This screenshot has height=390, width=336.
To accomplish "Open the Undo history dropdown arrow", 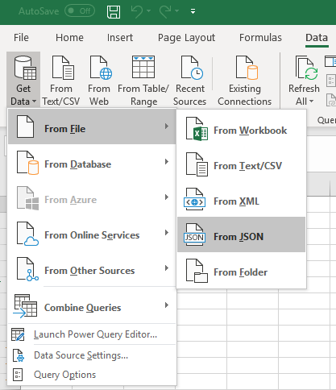I will point(148,11).
